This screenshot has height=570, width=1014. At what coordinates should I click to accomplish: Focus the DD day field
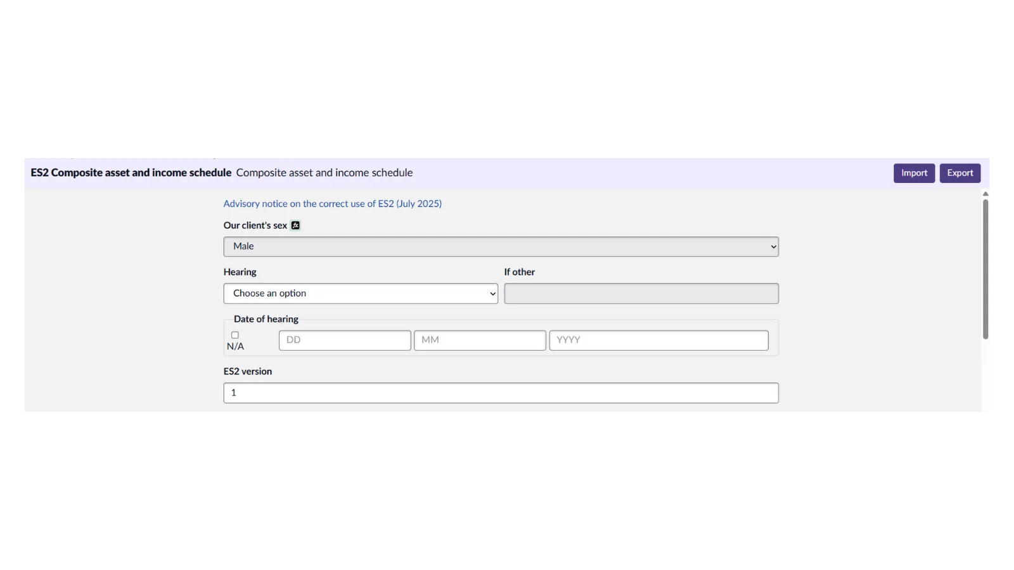click(345, 340)
